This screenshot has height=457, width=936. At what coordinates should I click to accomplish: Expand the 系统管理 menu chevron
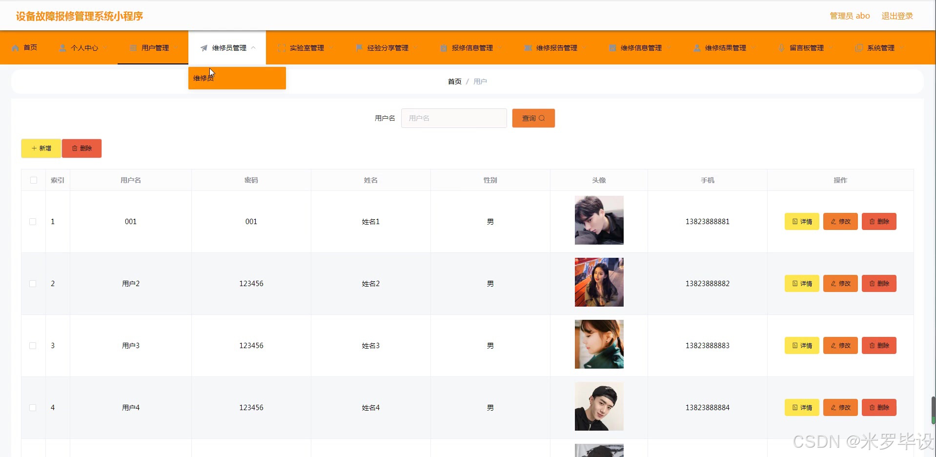coord(901,48)
